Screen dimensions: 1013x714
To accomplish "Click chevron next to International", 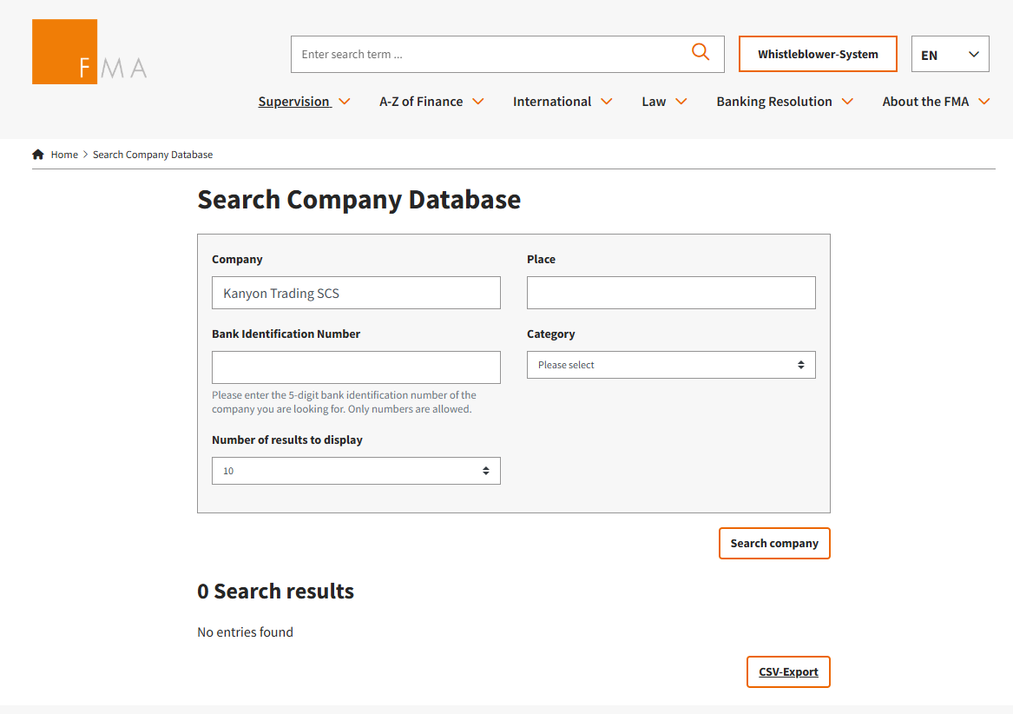I will [x=607, y=102].
